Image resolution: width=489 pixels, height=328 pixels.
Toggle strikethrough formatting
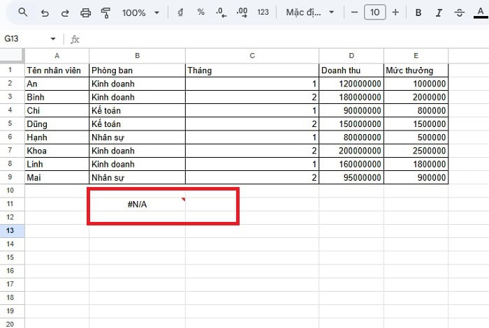460,13
